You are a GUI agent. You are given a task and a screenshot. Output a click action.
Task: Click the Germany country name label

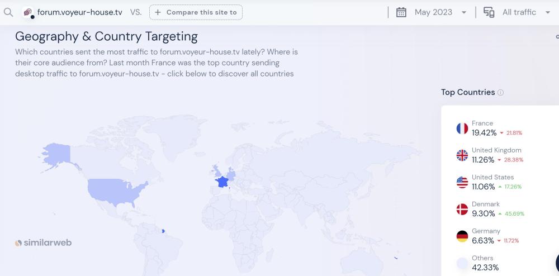pyautogui.click(x=486, y=231)
